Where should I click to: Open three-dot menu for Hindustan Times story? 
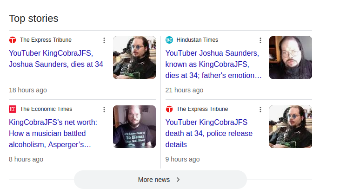click(x=260, y=40)
